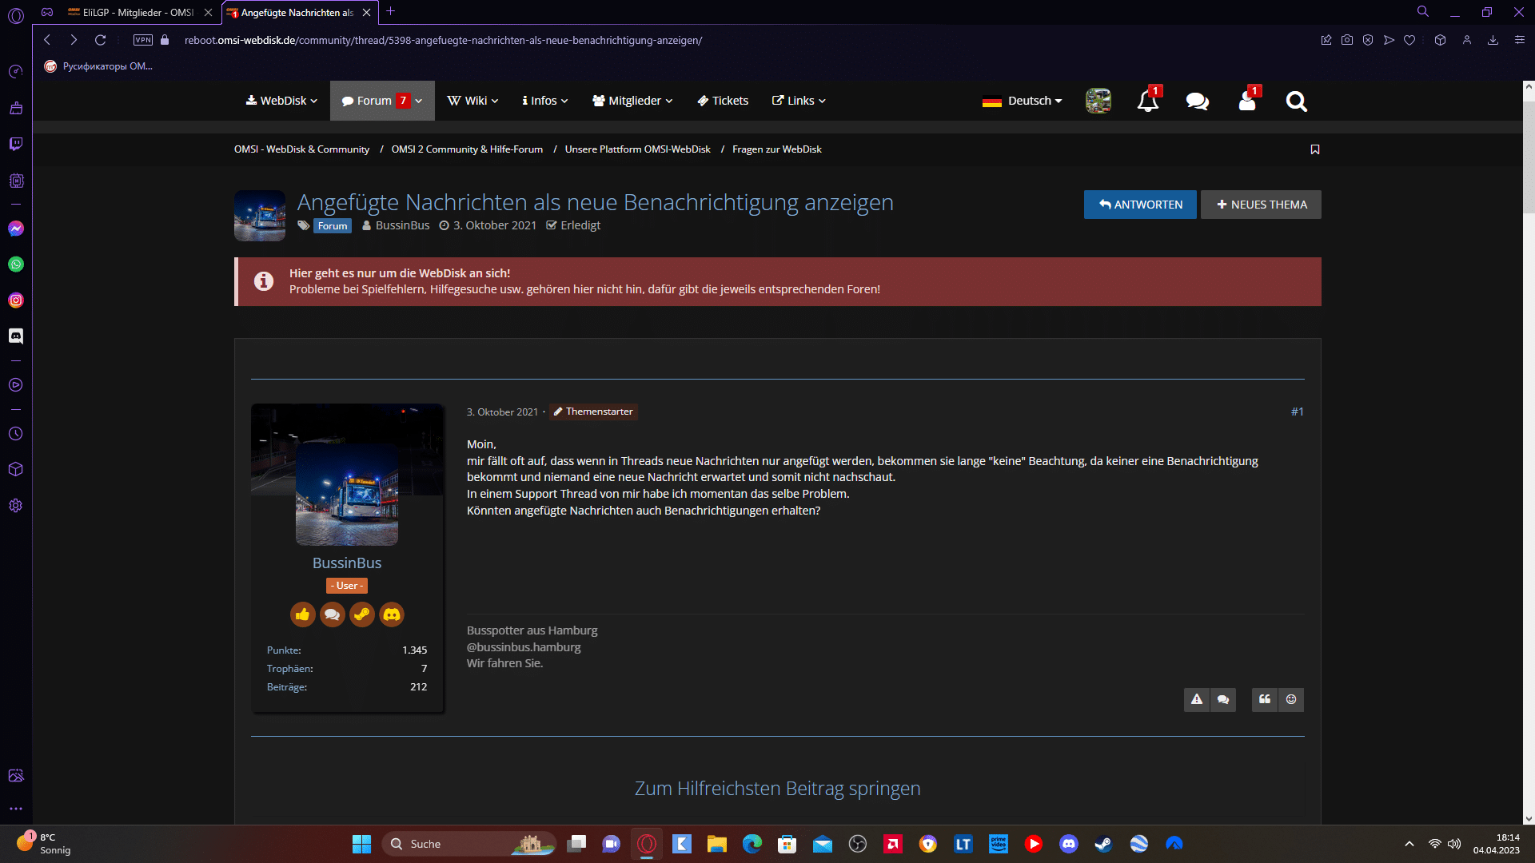The width and height of the screenshot is (1535, 863).
Task: Open WhatsApp in the browser sidebar
Action: point(16,264)
